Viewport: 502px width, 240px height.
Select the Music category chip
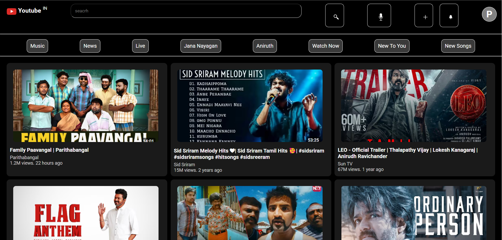click(x=37, y=46)
